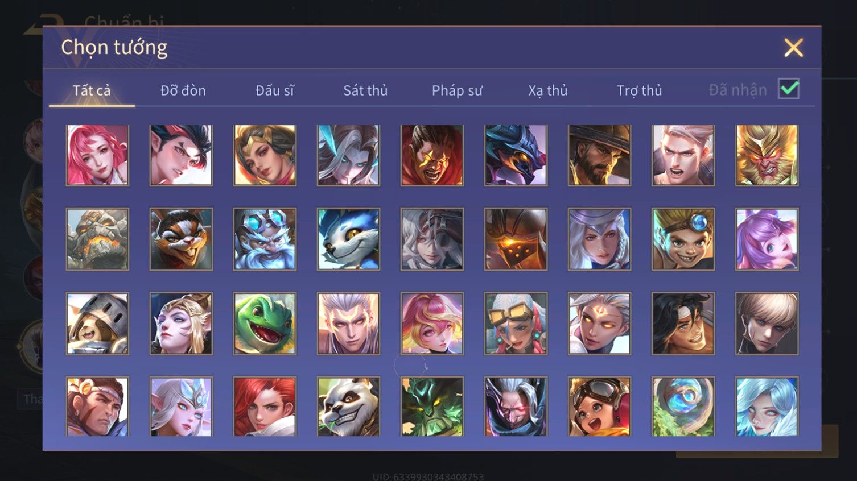Screen dimensions: 857x481
Task: Pick the green chameleon hero portrait
Action: coord(265,324)
